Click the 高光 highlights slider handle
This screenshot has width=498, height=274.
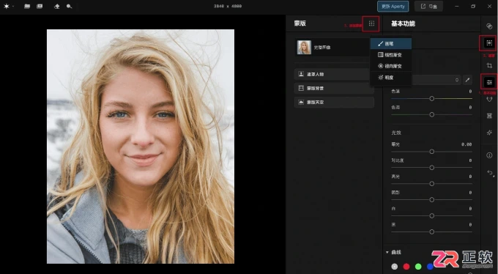pos(431,184)
